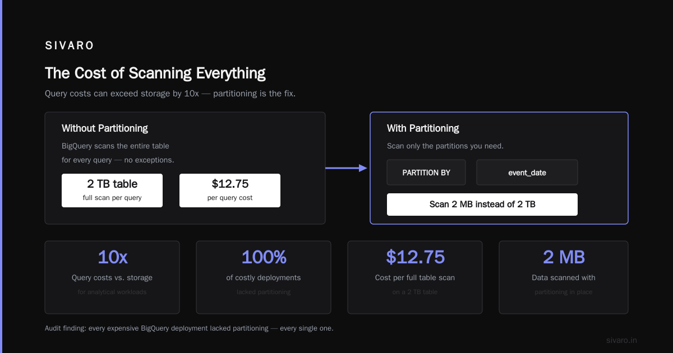Click 'The Cost of Scanning Everything' heading
Image resolution: width=673 pixels, height=353 pixels.
click(x=155, y=73)
